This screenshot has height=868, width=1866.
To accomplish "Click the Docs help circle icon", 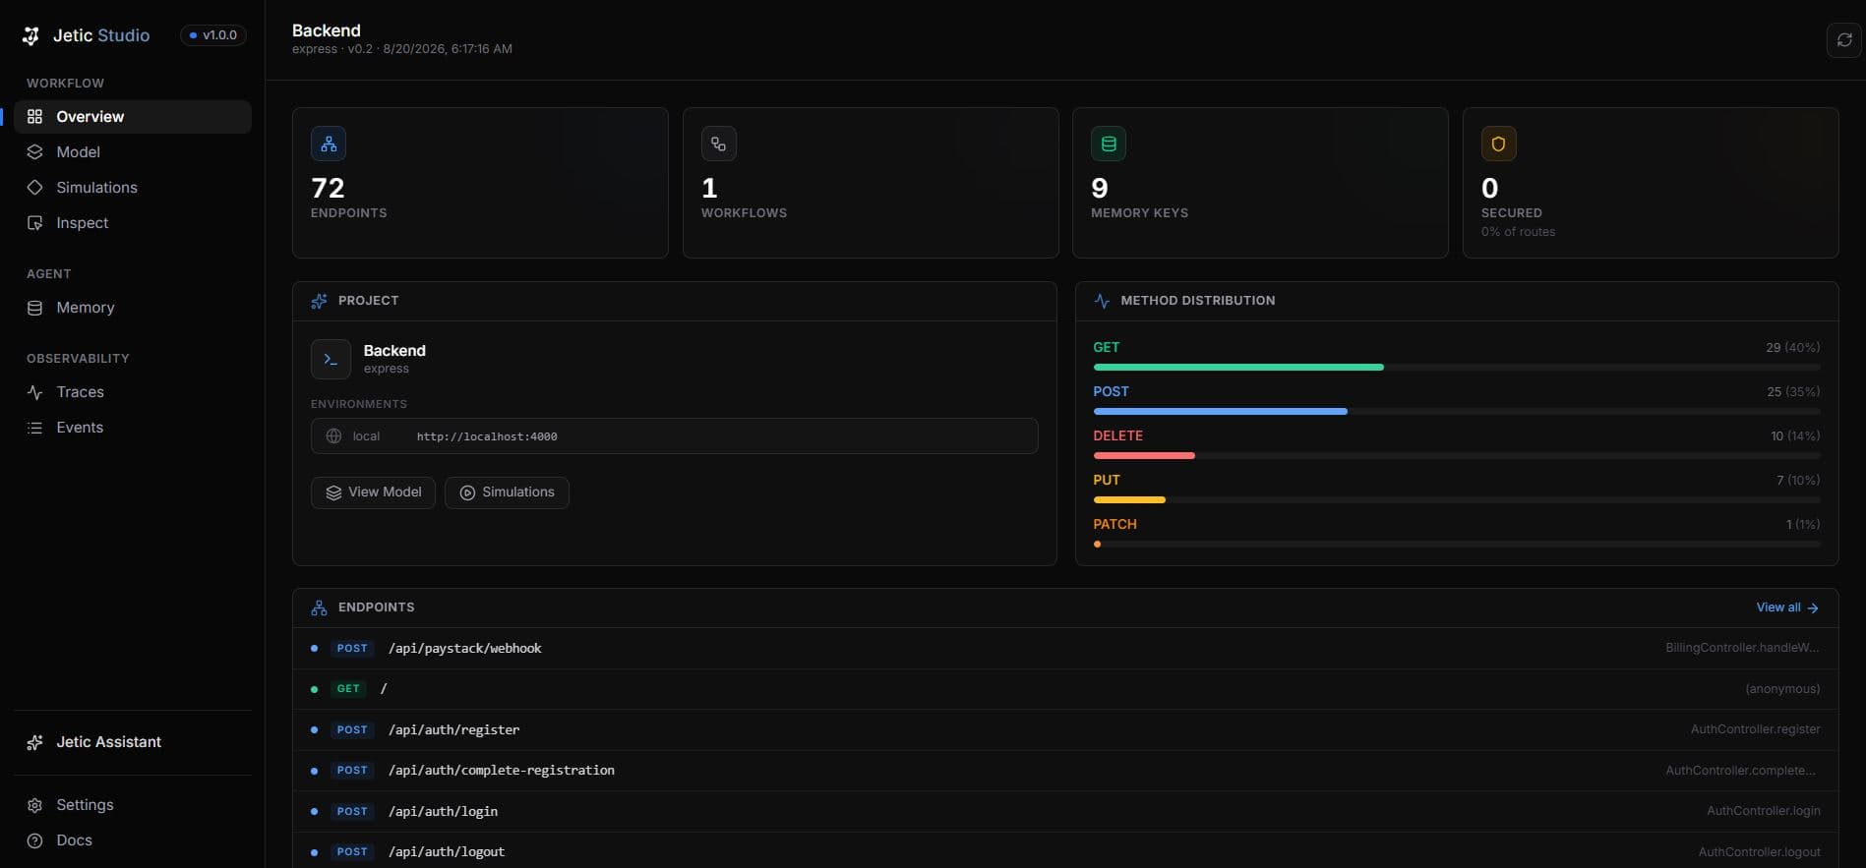I will click(x=34, y=840).
